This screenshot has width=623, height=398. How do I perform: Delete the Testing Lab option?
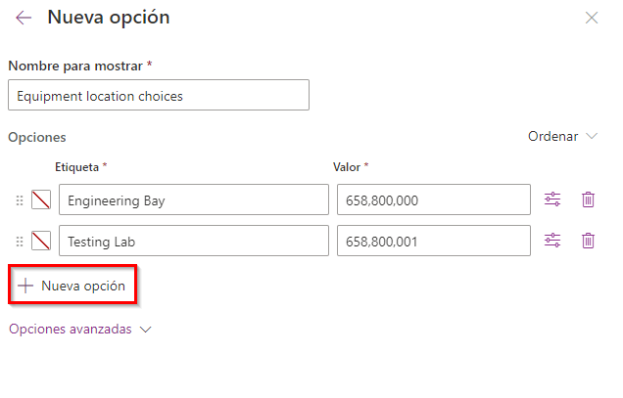588,241
